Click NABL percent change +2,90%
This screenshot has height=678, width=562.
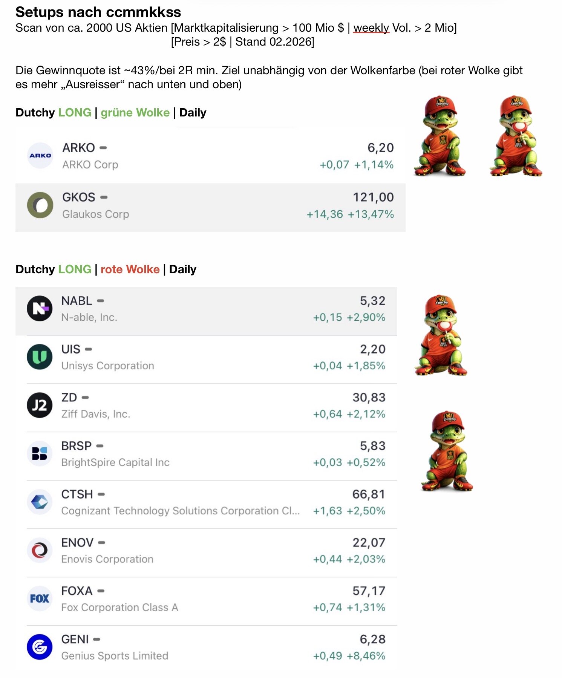tap(366, 317)
